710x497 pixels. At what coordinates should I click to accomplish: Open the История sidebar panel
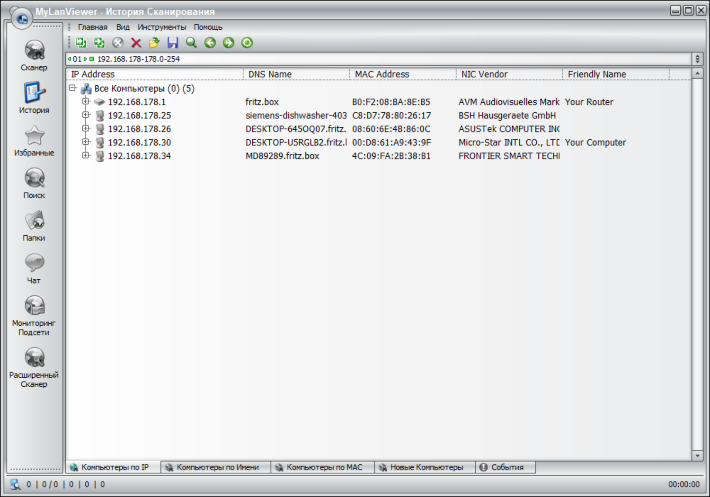click(34, 98)
